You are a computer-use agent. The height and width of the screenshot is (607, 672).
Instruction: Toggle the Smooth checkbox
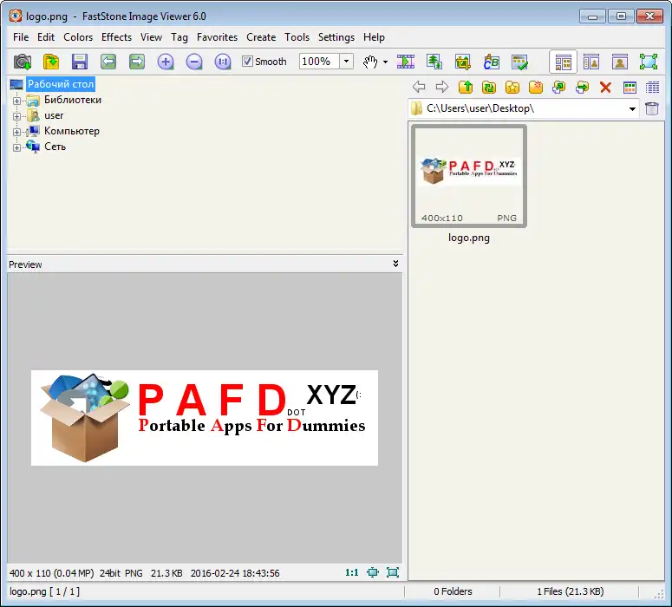click(x=247, y=62)
